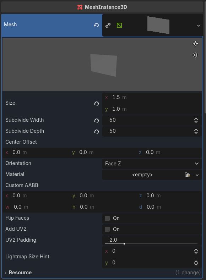
Task: Open the Material dropdown arrow
Action: pos(197,175)
